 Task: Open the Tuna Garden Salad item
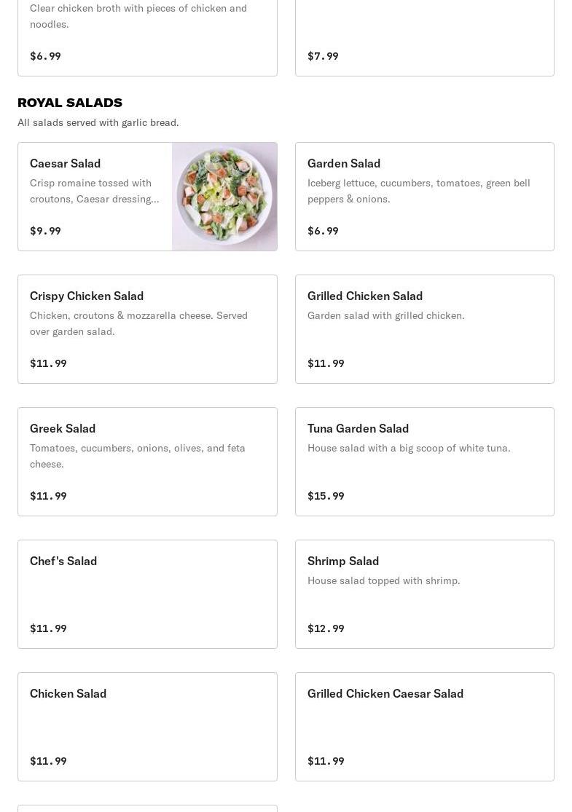tap(424, 462)
